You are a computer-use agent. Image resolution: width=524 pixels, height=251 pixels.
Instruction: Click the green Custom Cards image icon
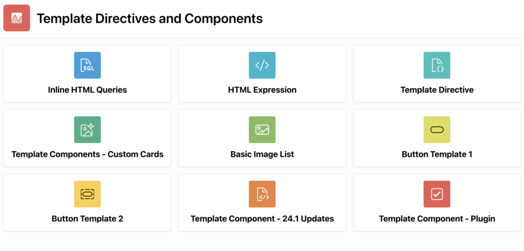click(88, 130)
